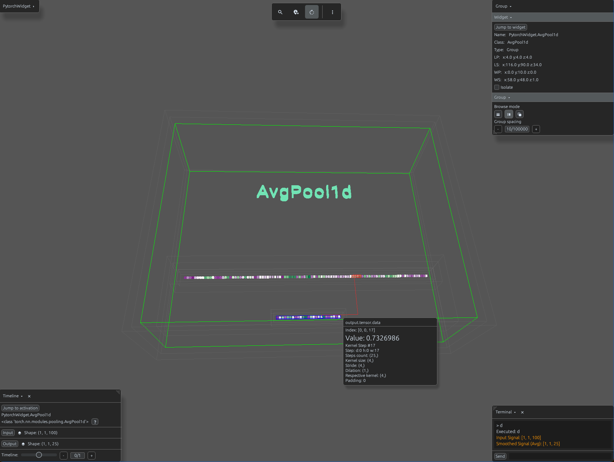The width and height of the screenshot is (614, 462).
Task: Click the magnifier search icon in top toolbar
Action: point(280,12)
